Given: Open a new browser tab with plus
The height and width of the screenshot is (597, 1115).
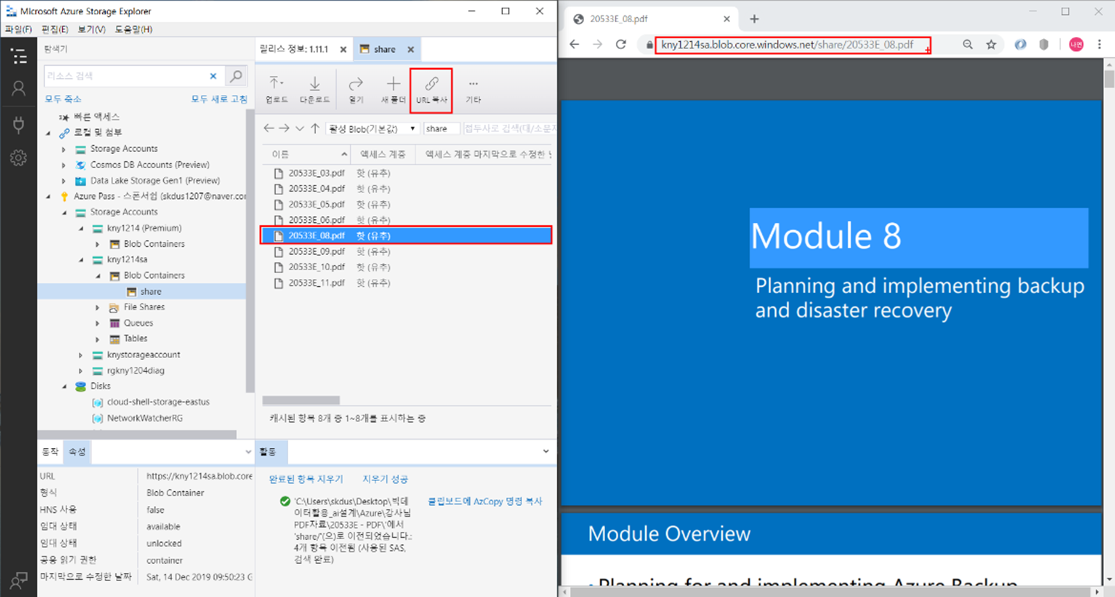Looking at the screenshot, I should point(754,19).
